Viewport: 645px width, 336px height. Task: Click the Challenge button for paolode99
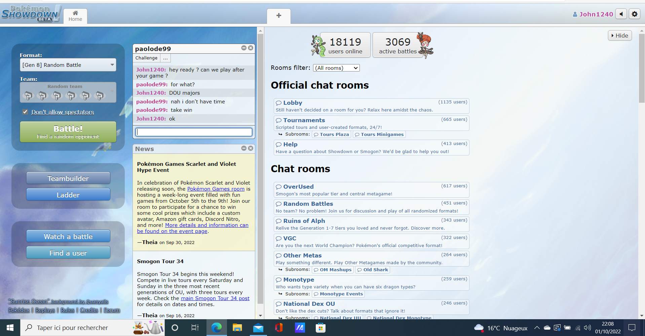click(x=146, y=58)
